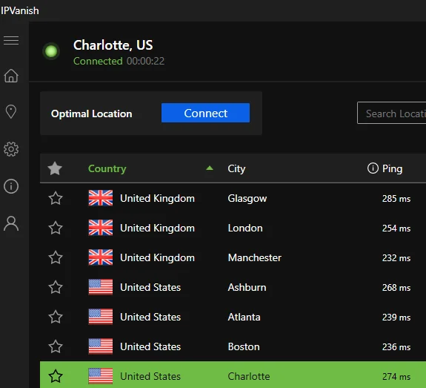The height and width of the screenshot is (388, 426).
Task: Select the Manchester city entry
Action: pos(255,257)
